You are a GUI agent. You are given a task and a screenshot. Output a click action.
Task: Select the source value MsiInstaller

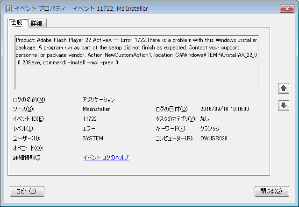tap(96, 109)
